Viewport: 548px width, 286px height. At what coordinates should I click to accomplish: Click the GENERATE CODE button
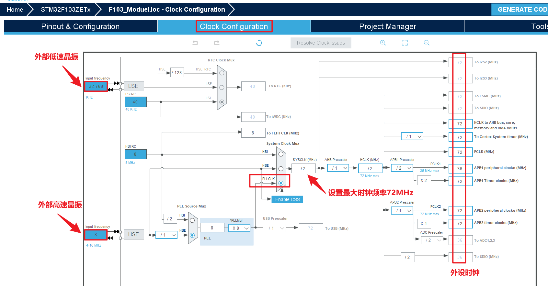(x=519, y=9)
